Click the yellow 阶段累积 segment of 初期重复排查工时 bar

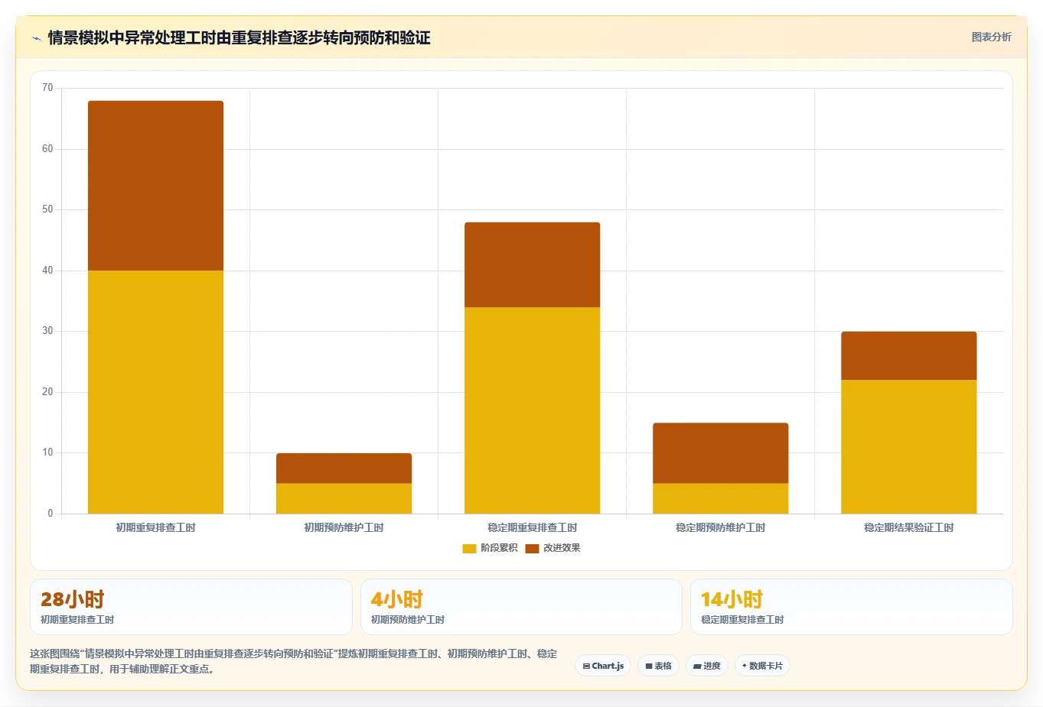pos(155,391)
